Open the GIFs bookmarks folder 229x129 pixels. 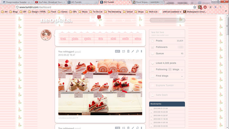73,12
